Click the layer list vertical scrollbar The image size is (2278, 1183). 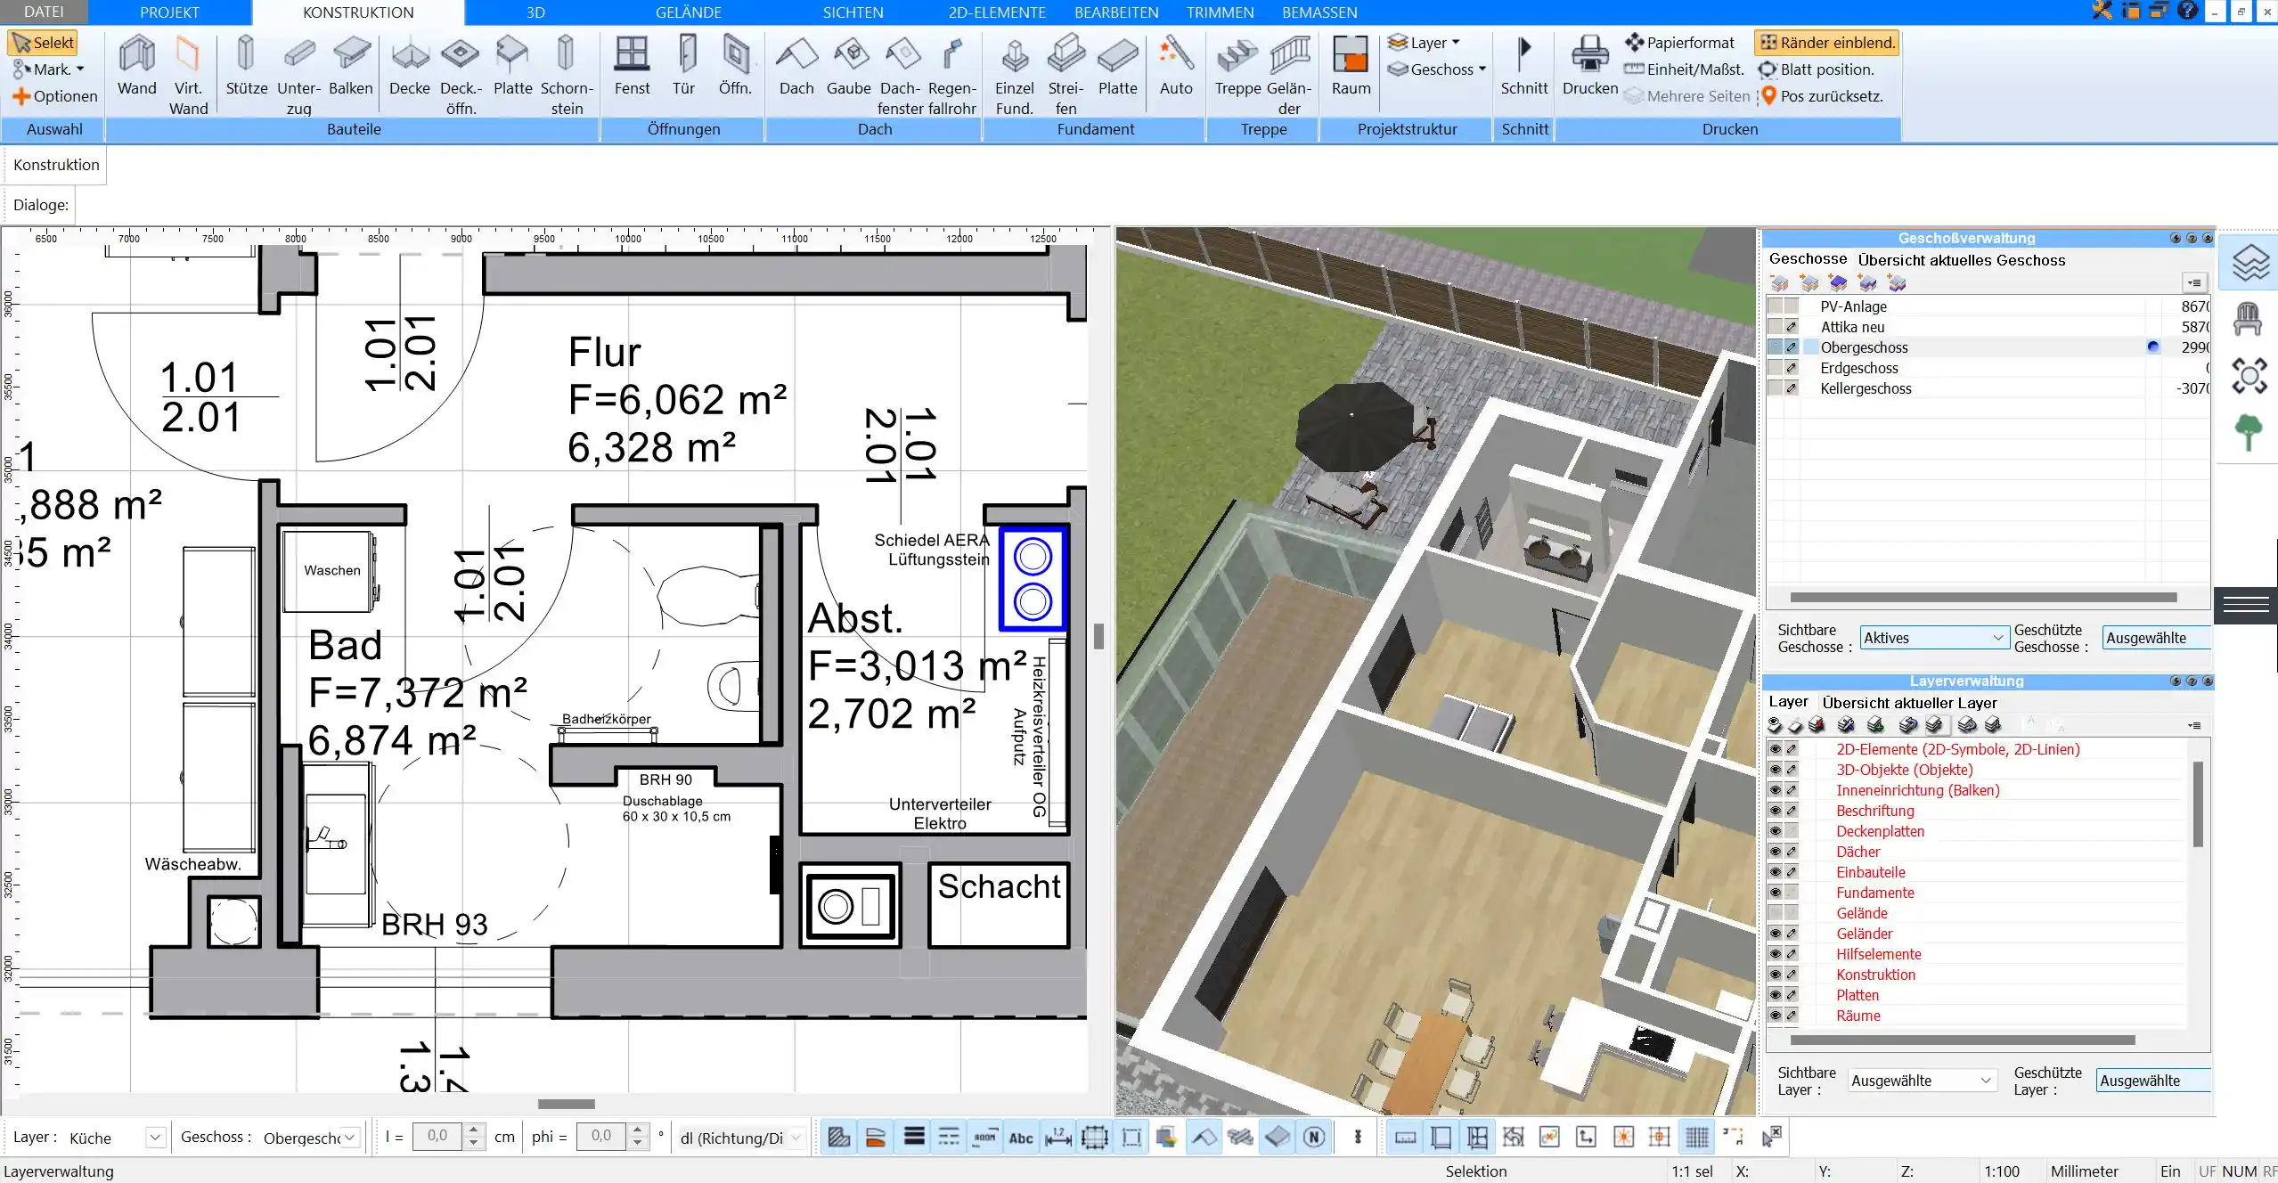coord(2197,804)
